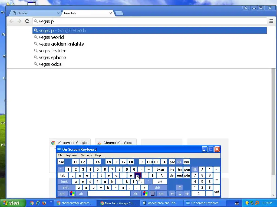277x207 pixels.
Task: Pick the 'vegas insider' suggestion
Action: click(149, 51)
